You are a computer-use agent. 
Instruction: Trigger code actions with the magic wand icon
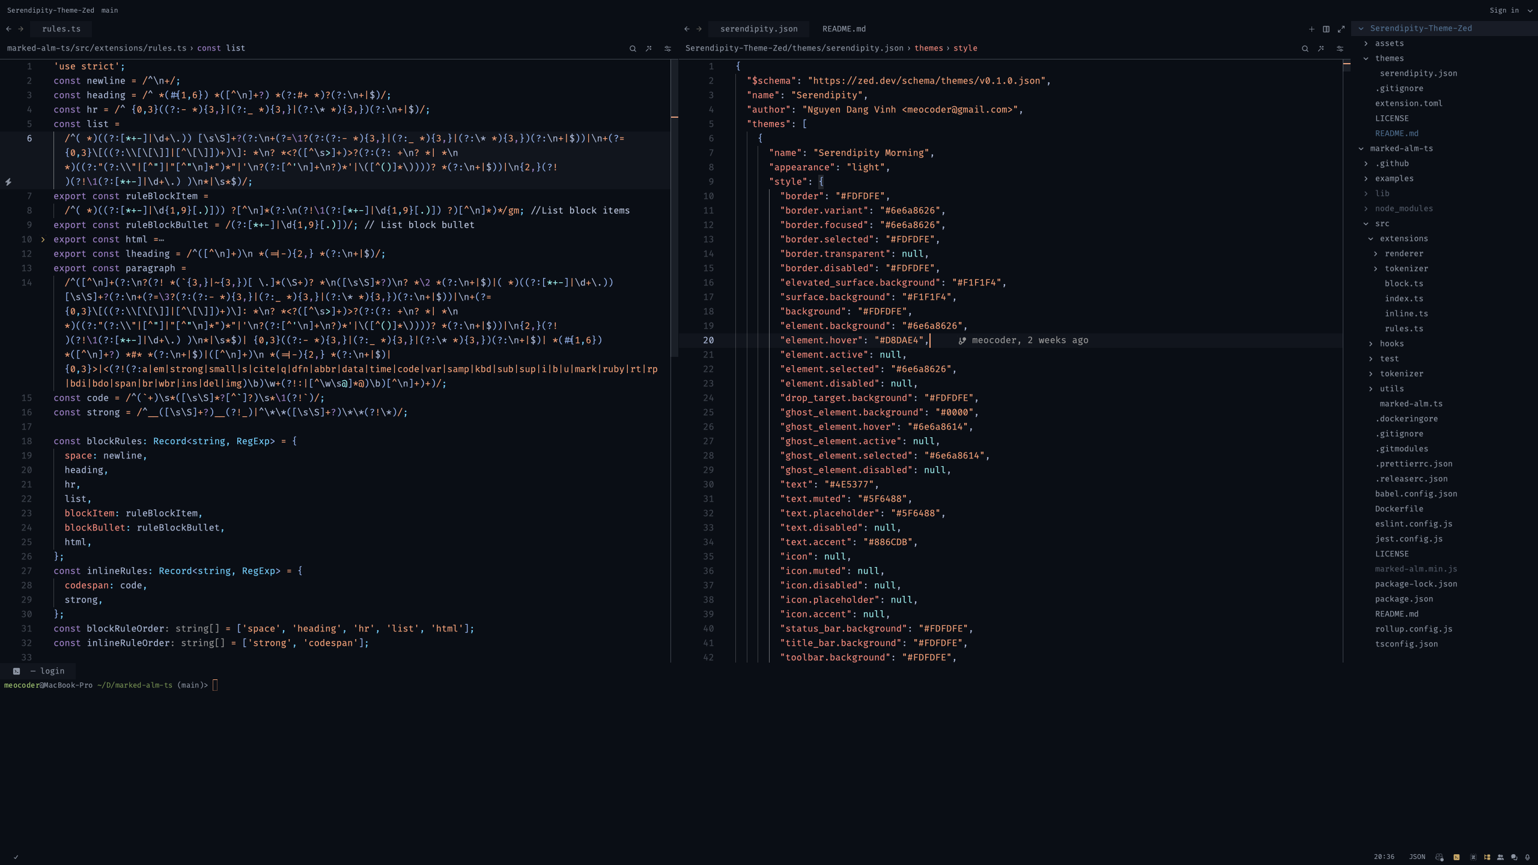(1321, 49)
